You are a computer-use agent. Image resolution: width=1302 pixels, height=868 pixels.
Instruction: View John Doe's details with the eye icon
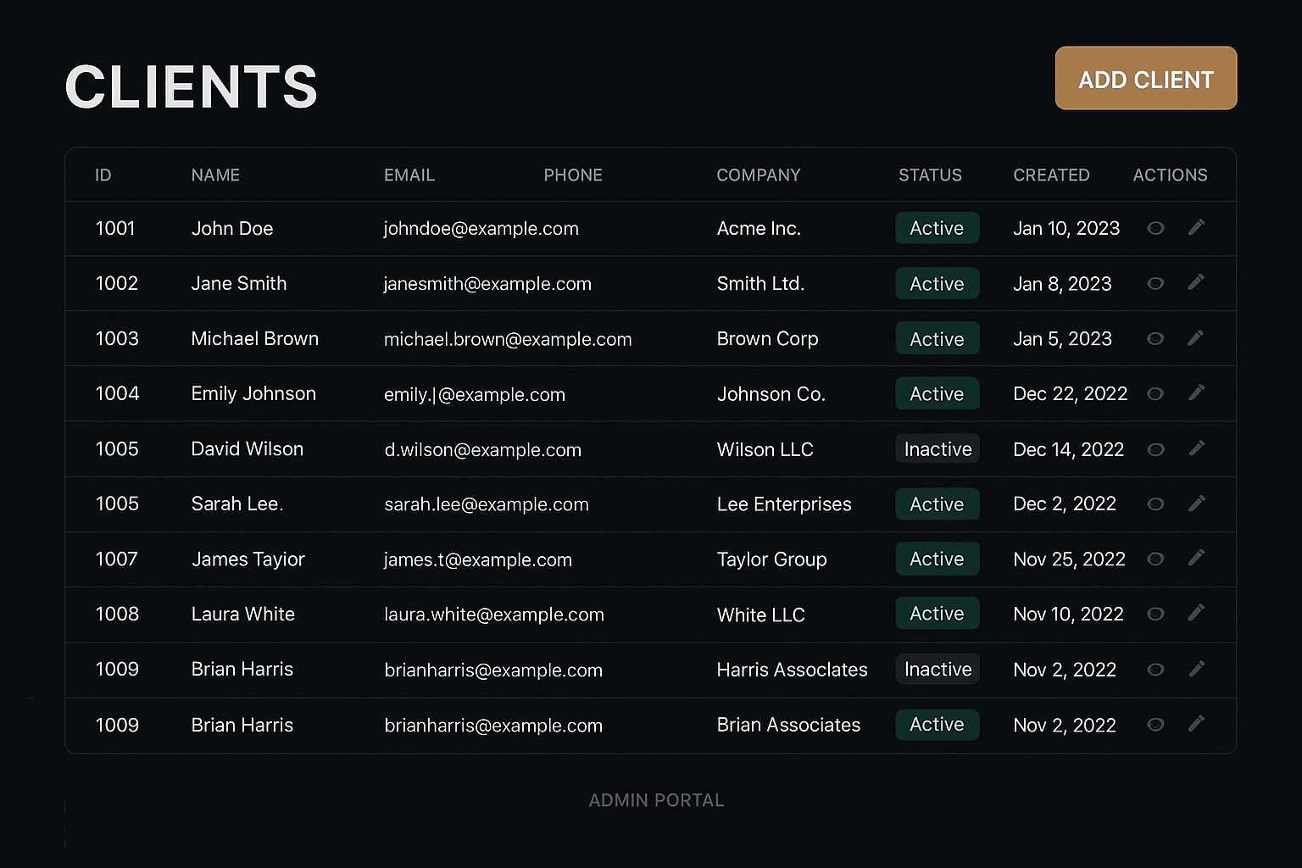click(1155, 227)
